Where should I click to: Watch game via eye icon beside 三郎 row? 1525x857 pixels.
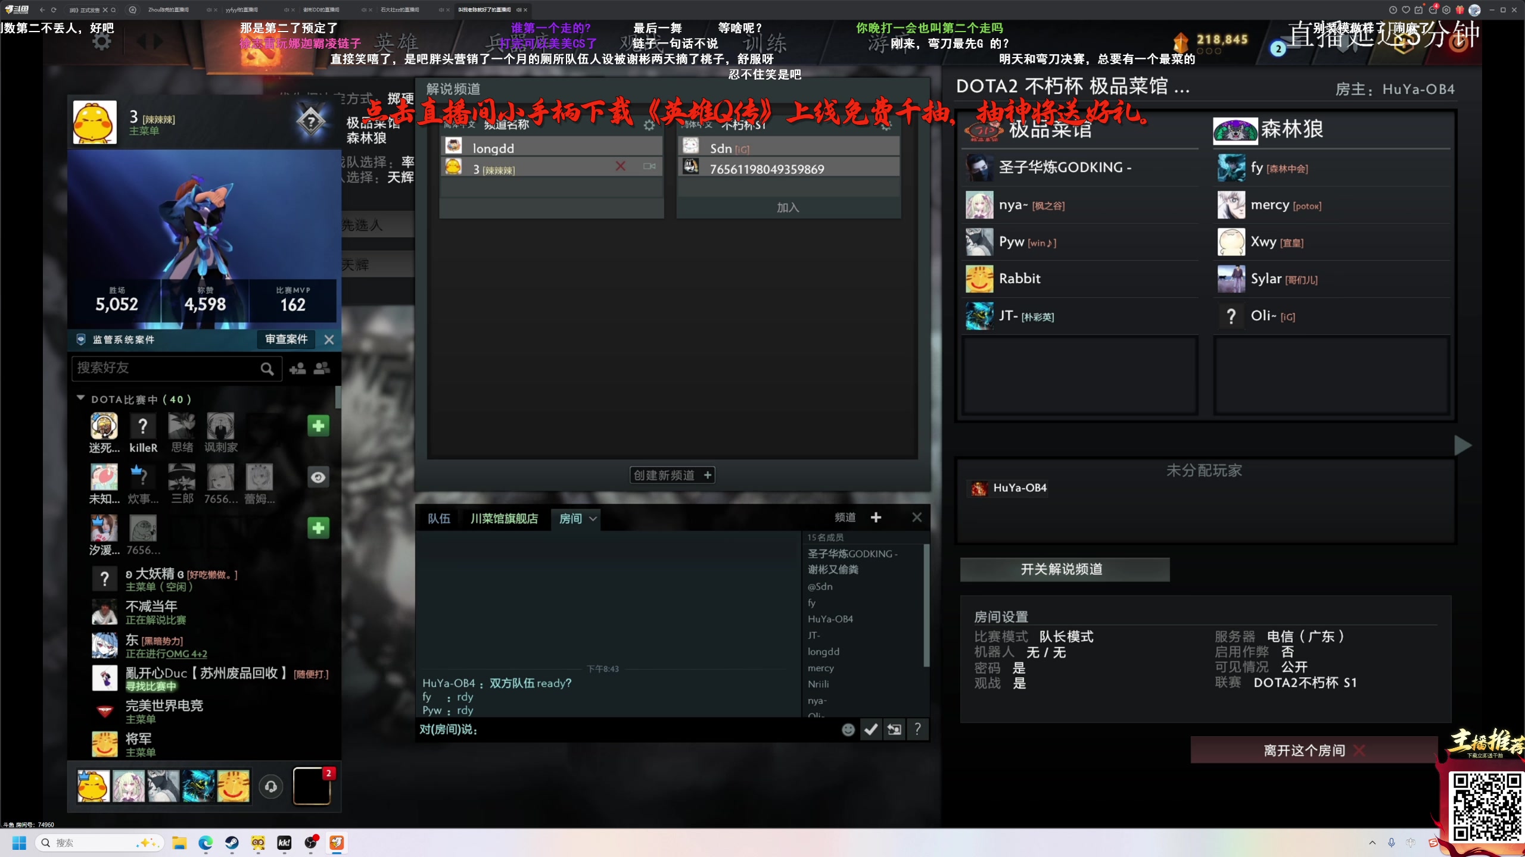pyautogui.click(x=318, y=477)
